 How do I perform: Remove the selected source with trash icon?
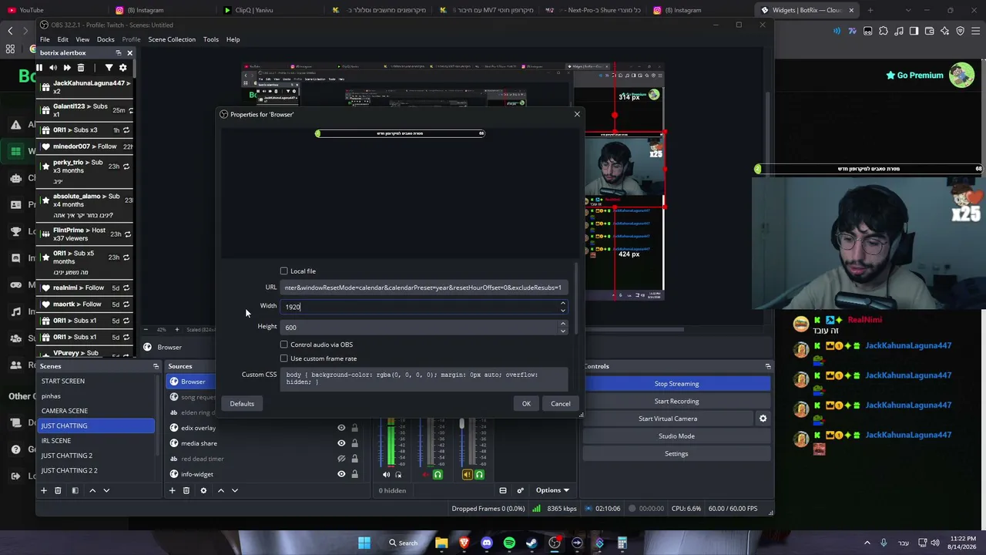coord(186,490)
